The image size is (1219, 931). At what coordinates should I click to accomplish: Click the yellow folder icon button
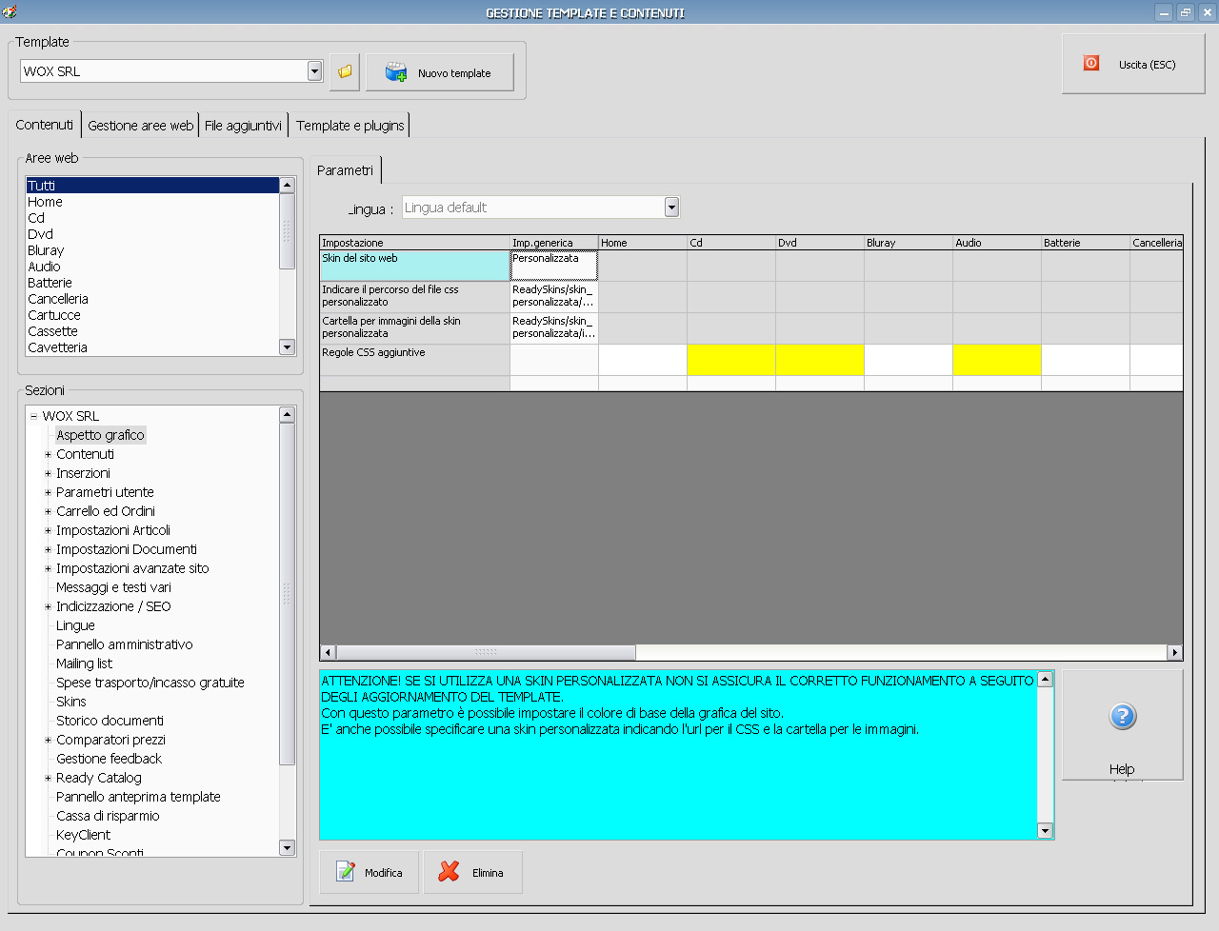point(345,71)
